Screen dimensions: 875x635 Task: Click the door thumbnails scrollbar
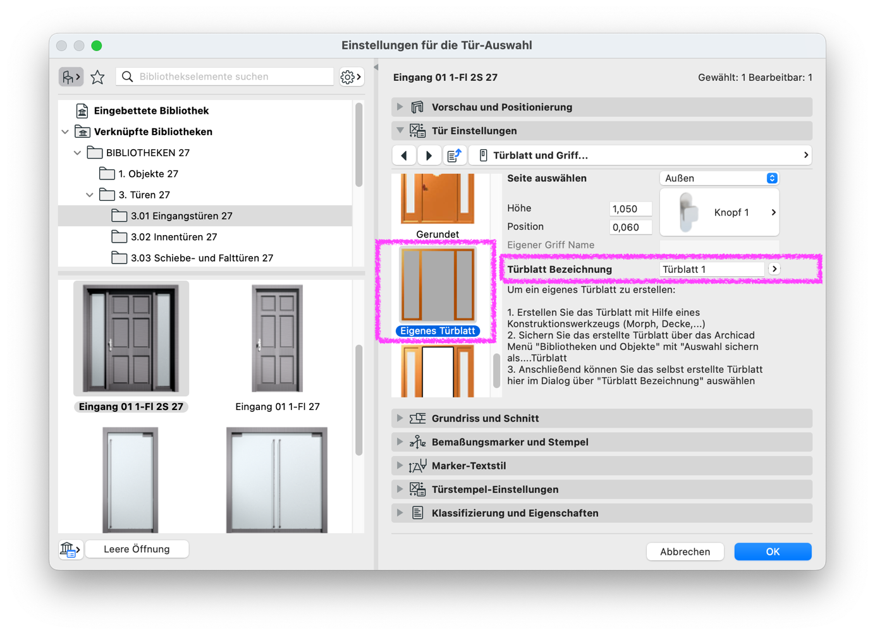[x=359, y=400]
